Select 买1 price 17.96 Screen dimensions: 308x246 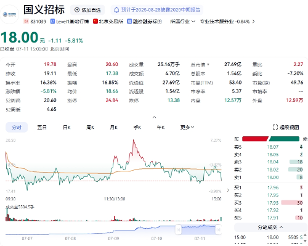click(x=273, y=187)
